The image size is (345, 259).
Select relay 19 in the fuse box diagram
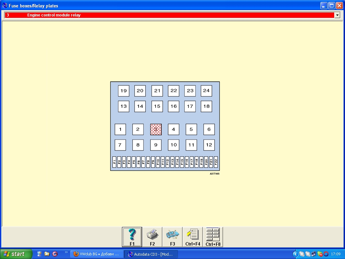(124, 91)
